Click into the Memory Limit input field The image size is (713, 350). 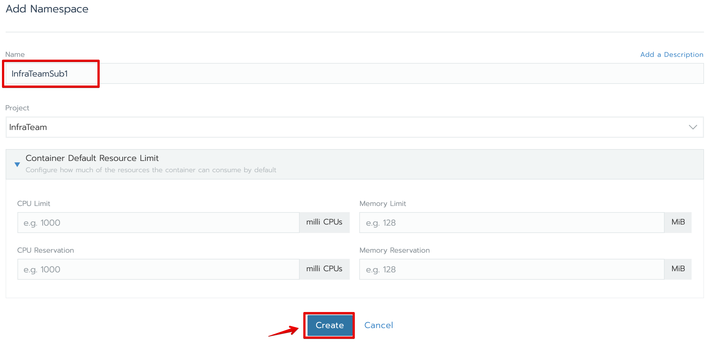pyautogui.click(x=511, y=223)
